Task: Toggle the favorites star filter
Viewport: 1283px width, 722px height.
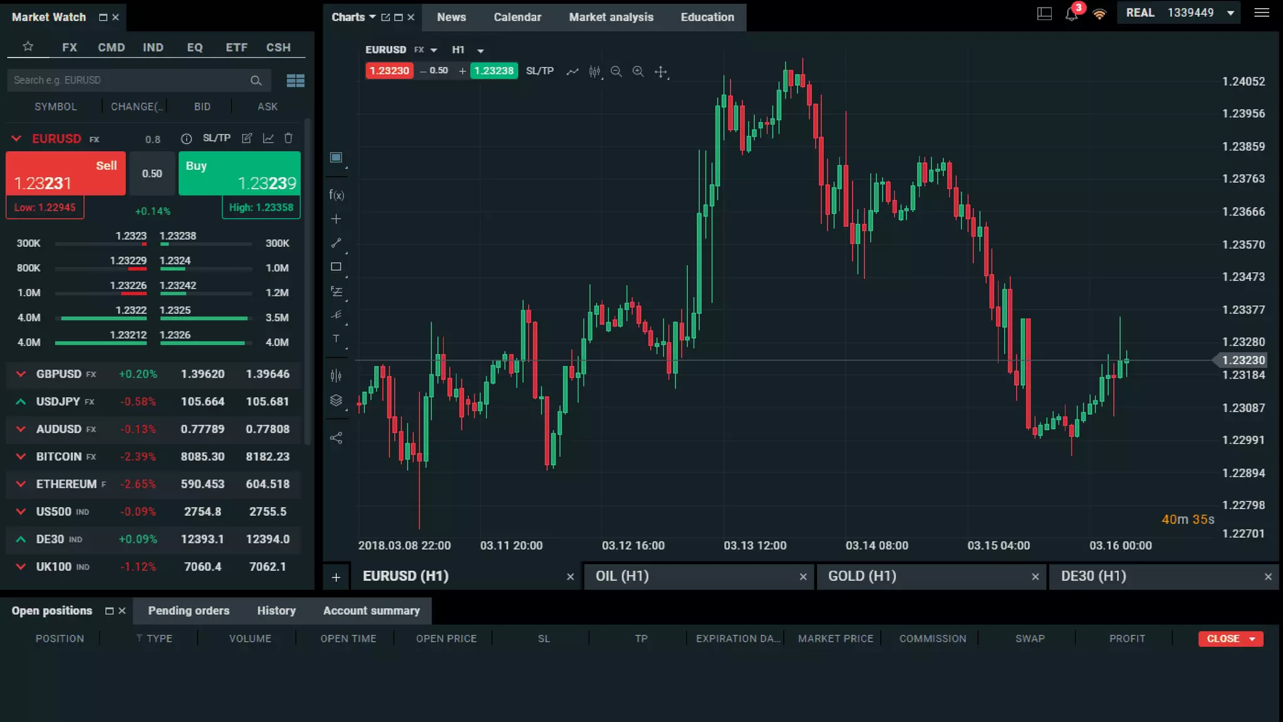Action: point(28,46)
